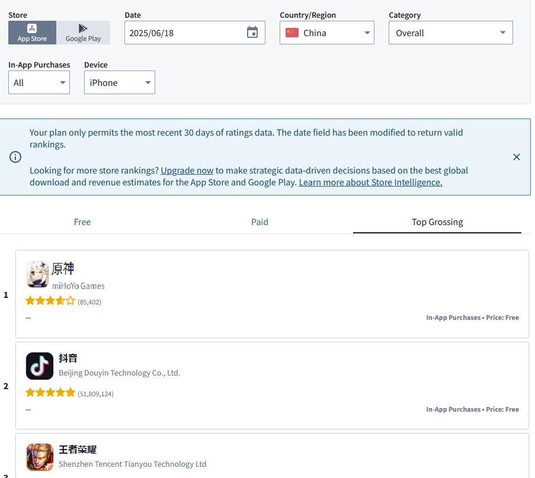
Task: Click the China flag icon
Action: 292,33
